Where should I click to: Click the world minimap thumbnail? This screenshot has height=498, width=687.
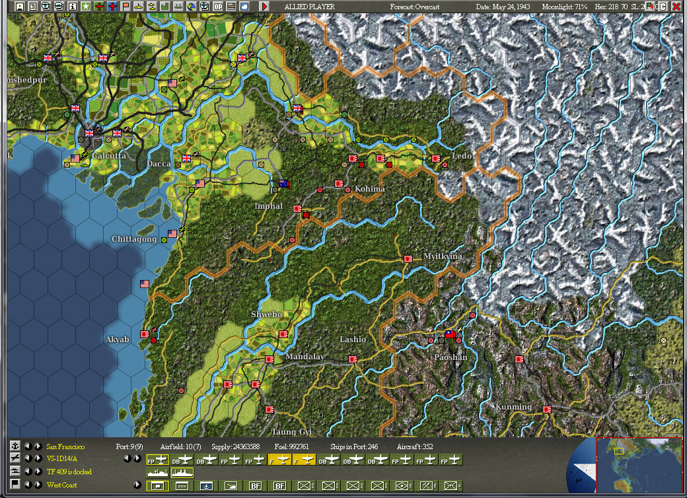639,466
